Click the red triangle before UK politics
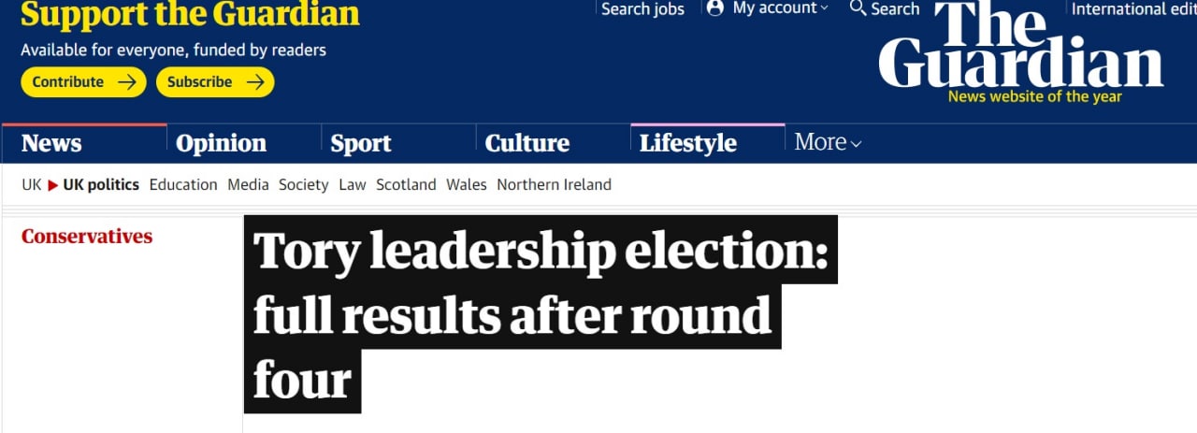The height and width of the screenshot is (433, 1197). click(53, 185)
